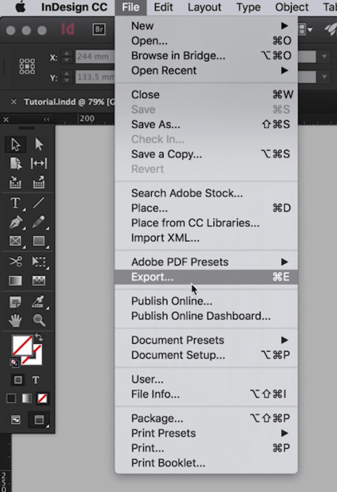Select the Rectangle Frame tool
Viewport: 337px width, 492px height.
point(16,241)
